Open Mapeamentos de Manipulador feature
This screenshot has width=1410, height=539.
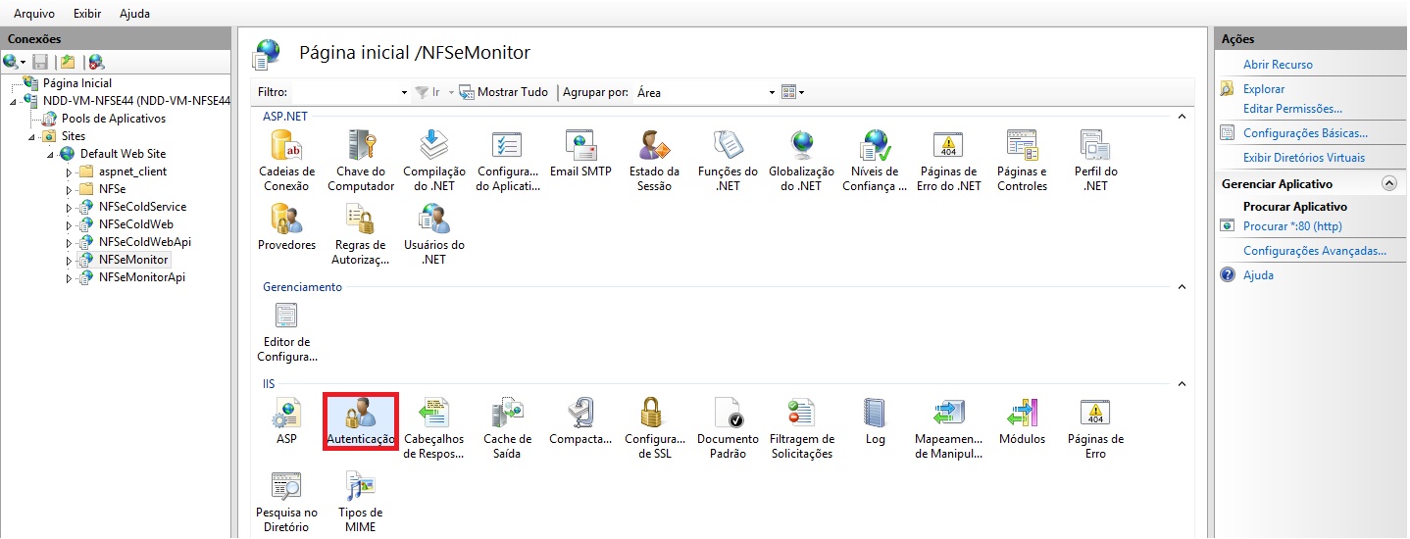(x=948, y=428)
